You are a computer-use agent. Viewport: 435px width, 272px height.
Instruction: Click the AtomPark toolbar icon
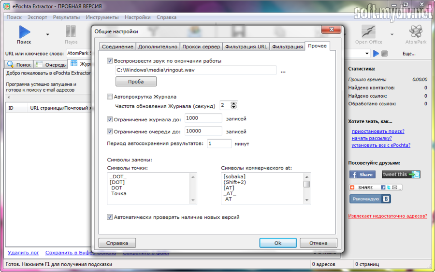click(x=416, y=31)
